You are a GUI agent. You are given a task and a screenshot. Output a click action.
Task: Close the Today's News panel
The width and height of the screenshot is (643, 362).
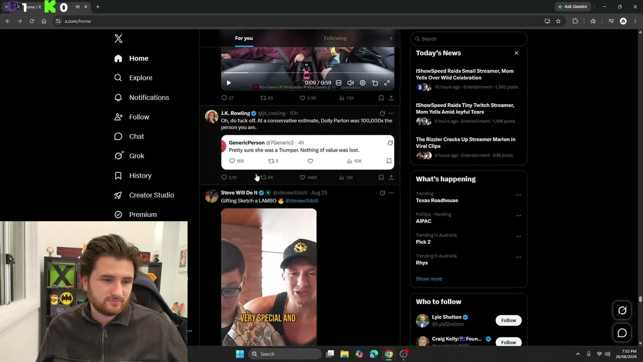[516, 53]
